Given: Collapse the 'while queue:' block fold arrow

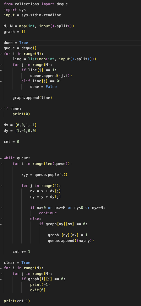Looking at the screenshot, I should [x=1, y=158].
